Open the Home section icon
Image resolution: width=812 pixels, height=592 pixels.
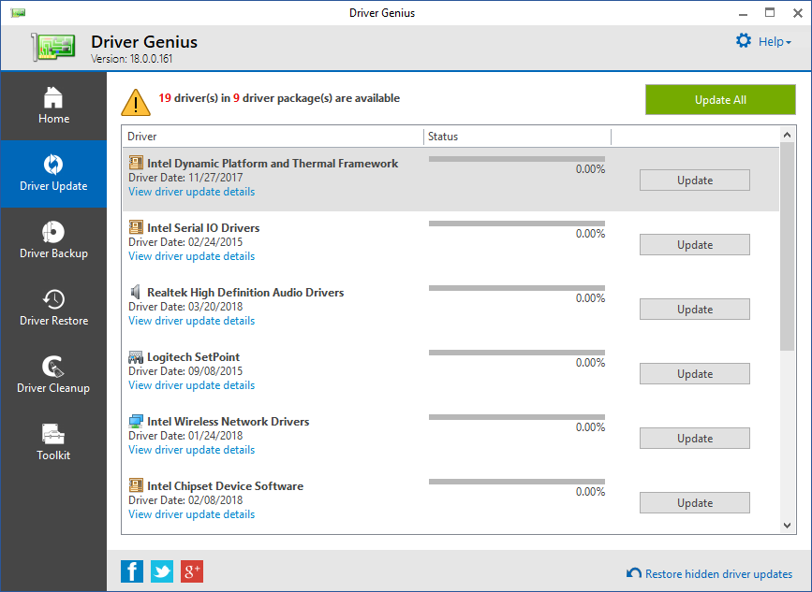(x=53, y=97)
